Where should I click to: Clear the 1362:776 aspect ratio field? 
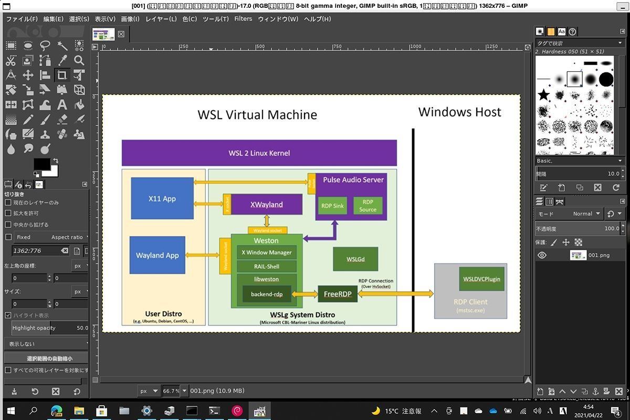click(64, 251)
